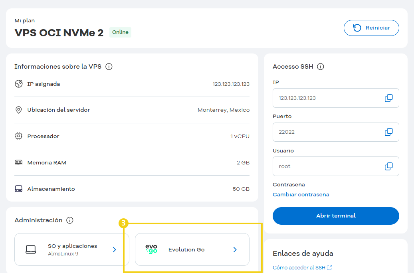Click the copy icon next to the IP address

point(388,98)
